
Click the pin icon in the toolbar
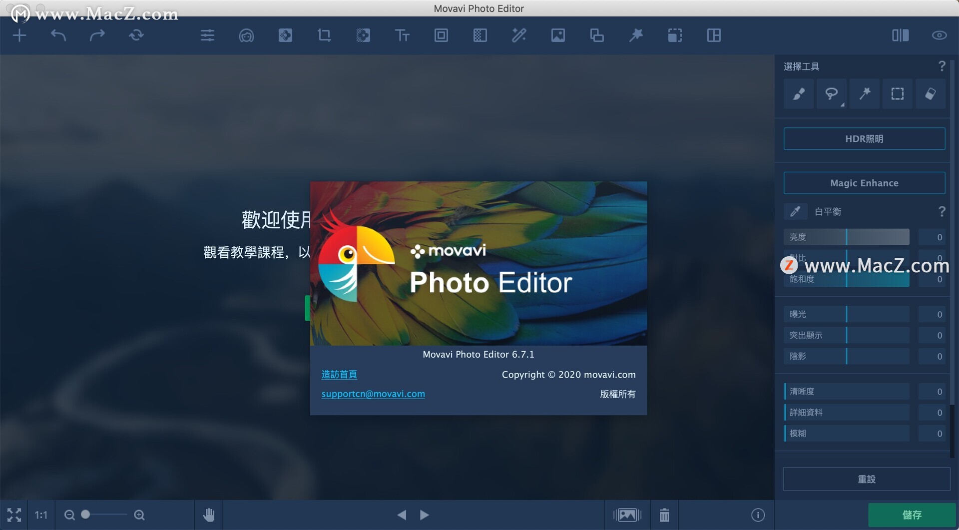click(x=636, y=35)
